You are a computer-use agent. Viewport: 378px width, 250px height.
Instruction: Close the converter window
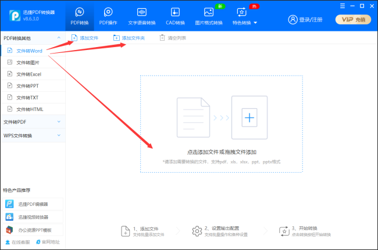click(372, 6)
